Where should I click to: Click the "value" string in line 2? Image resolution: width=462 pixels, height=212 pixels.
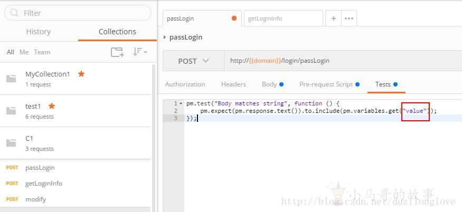(416, 111)
